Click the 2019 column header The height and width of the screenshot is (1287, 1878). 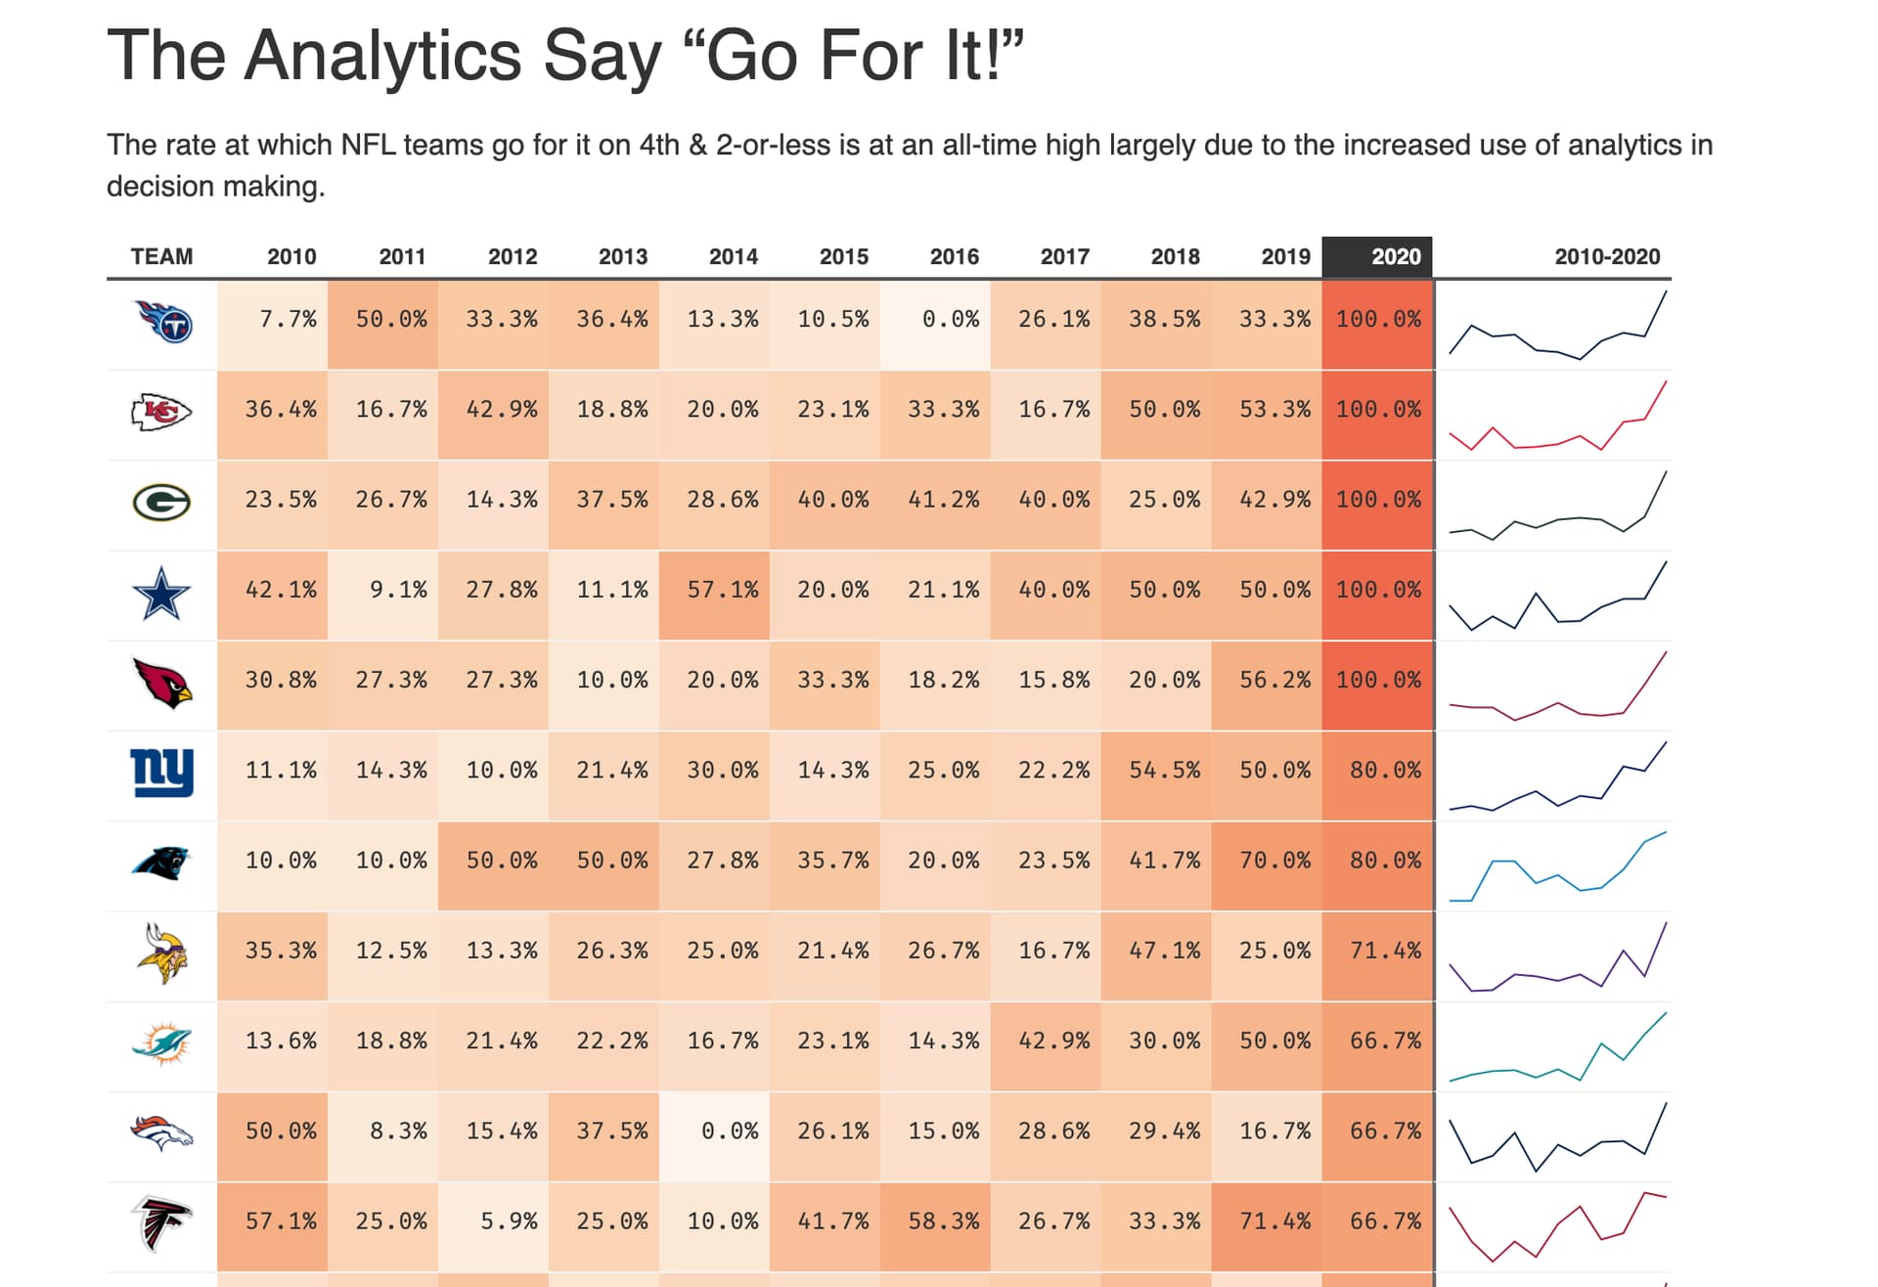point(1285,257)
